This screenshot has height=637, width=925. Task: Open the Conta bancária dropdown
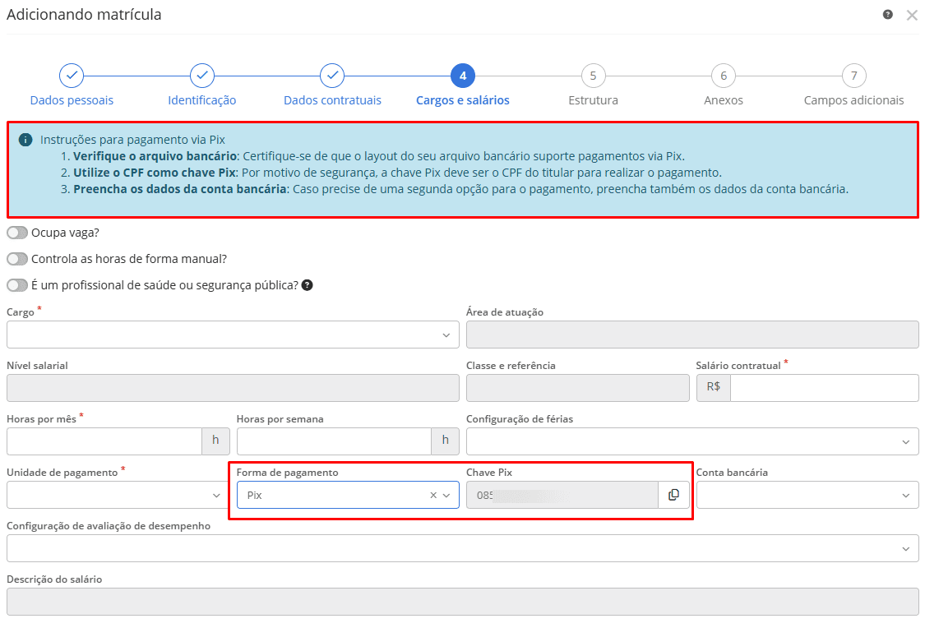coord(807,495)
